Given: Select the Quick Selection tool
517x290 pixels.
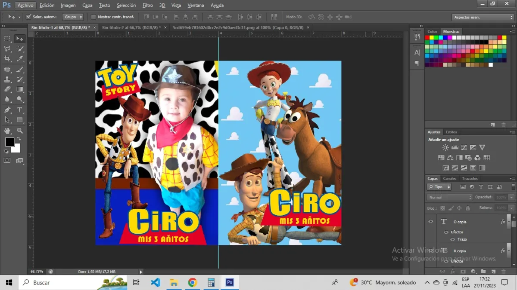Looking at the screenshot, I should [x=20, y=49].
